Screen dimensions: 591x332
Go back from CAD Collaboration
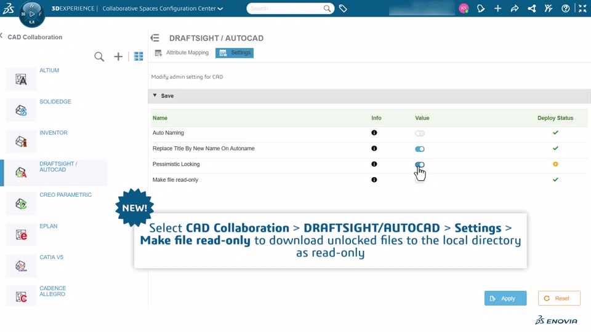pyautogui.click(x=1, y=36)
